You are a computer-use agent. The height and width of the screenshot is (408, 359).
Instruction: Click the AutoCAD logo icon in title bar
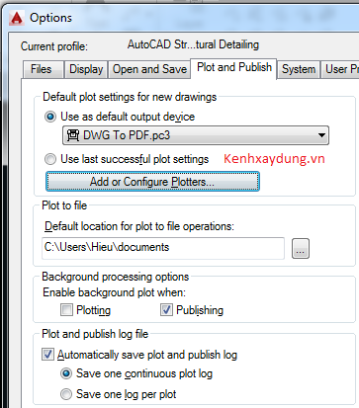point(16,18)
